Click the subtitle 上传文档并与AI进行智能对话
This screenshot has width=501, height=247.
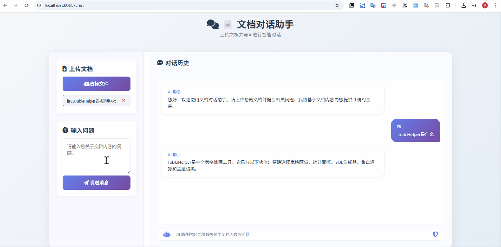tap(251, 35)
